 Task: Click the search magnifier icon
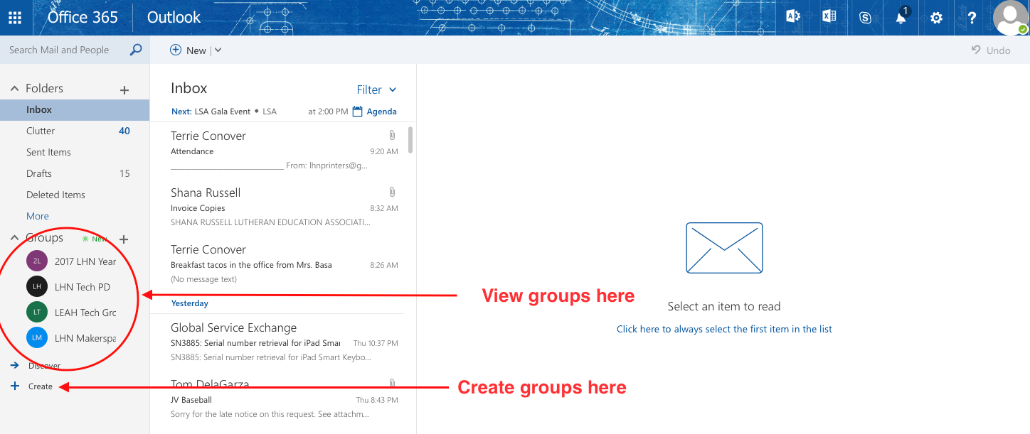pos(136,50)
